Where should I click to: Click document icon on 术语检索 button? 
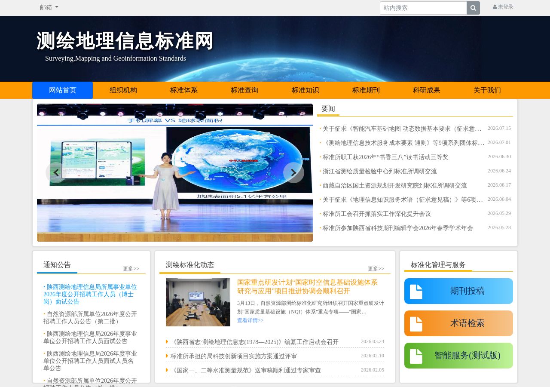click(416, 324)
